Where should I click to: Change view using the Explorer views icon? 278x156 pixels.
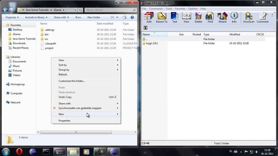(x=113, y=17)
